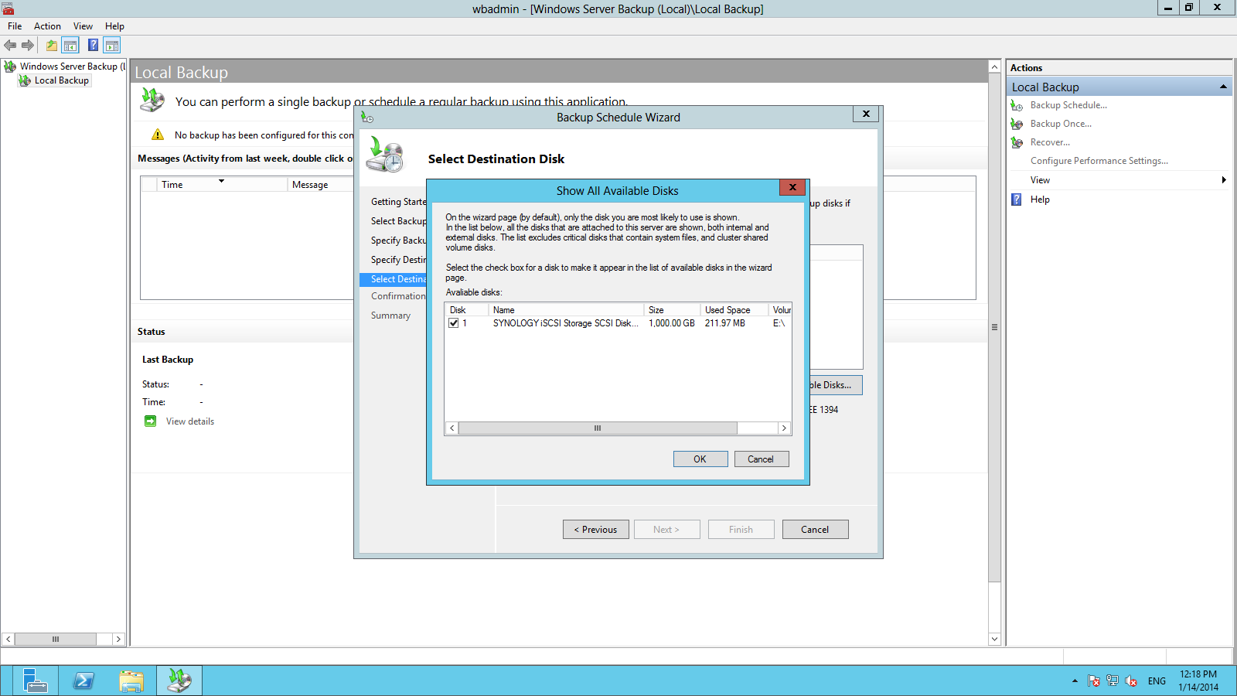The height and width of the screenshot is (696, 1237).
Task: Open the Action menu
Action: pos(47,26)
